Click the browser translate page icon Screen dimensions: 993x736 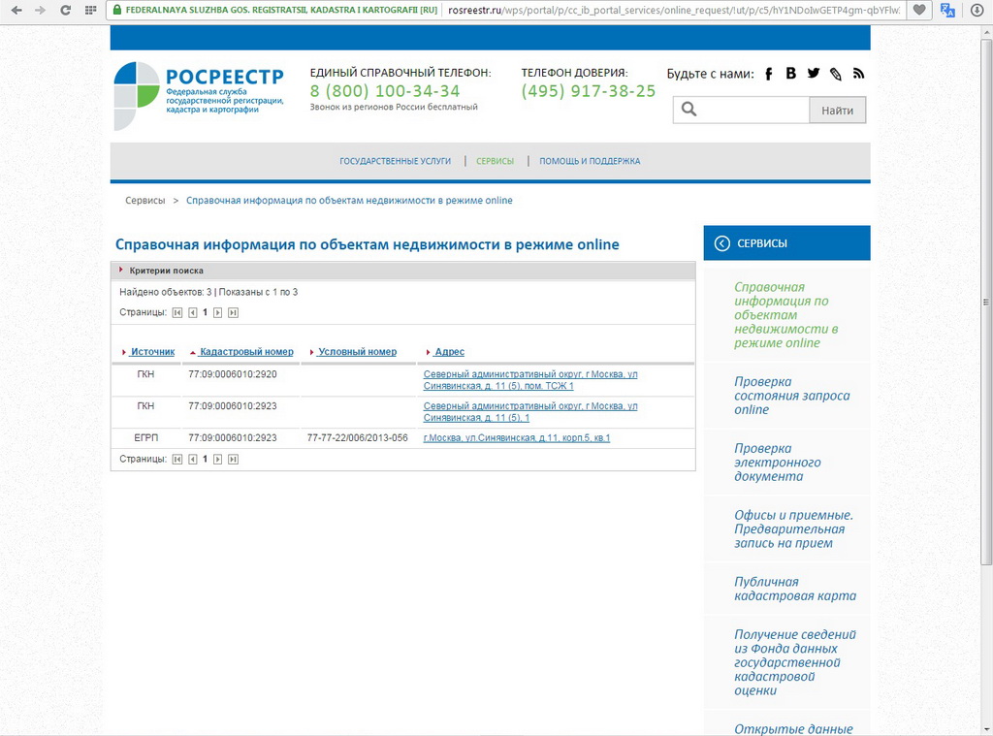point(947,10)
